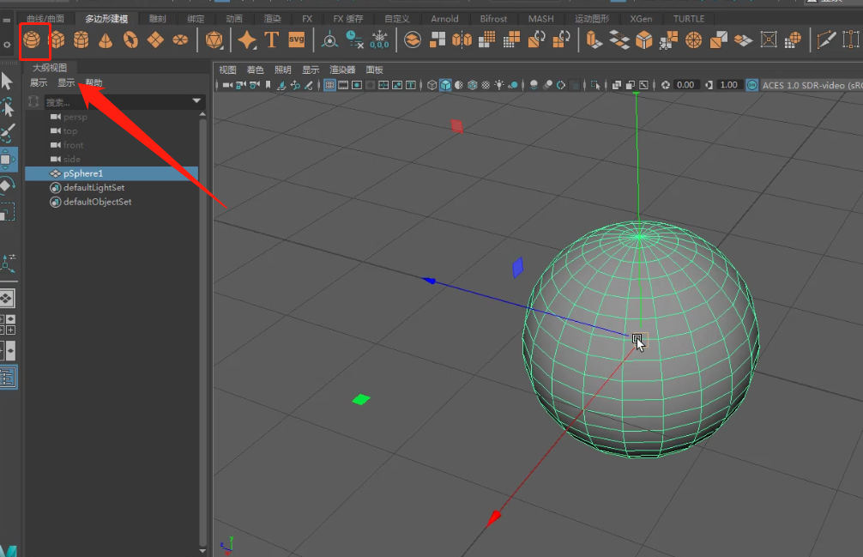Open the ACES 1.0 SDR-video view transform dropdown

pyautogui.click(x=812, y=85)
